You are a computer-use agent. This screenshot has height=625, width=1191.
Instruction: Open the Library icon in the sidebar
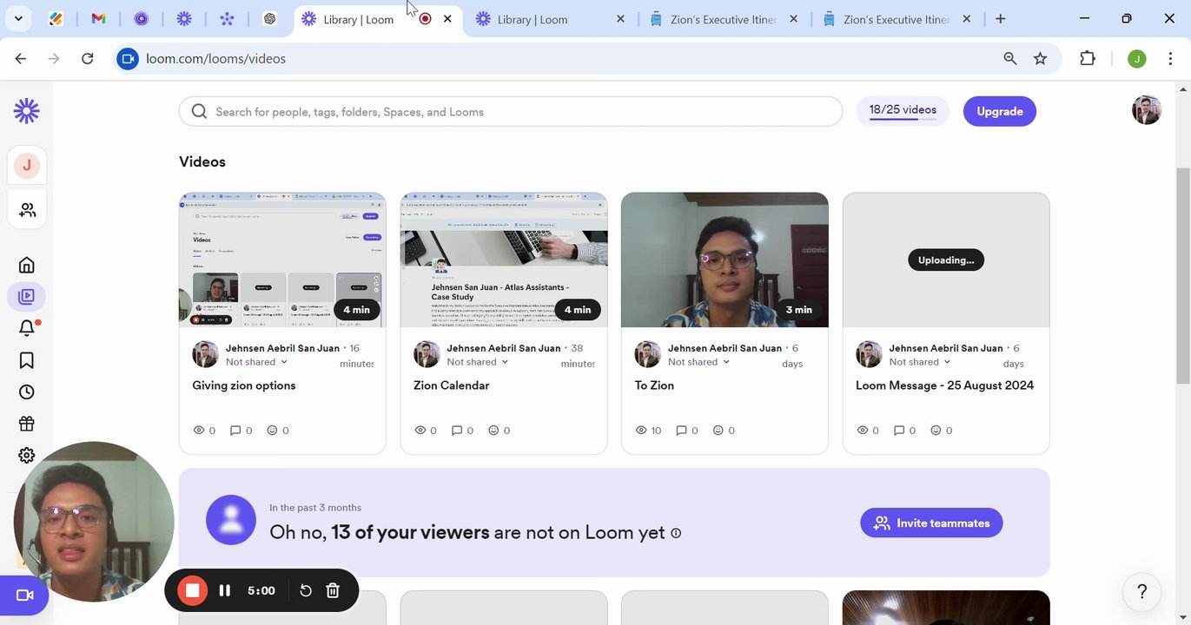27,297
